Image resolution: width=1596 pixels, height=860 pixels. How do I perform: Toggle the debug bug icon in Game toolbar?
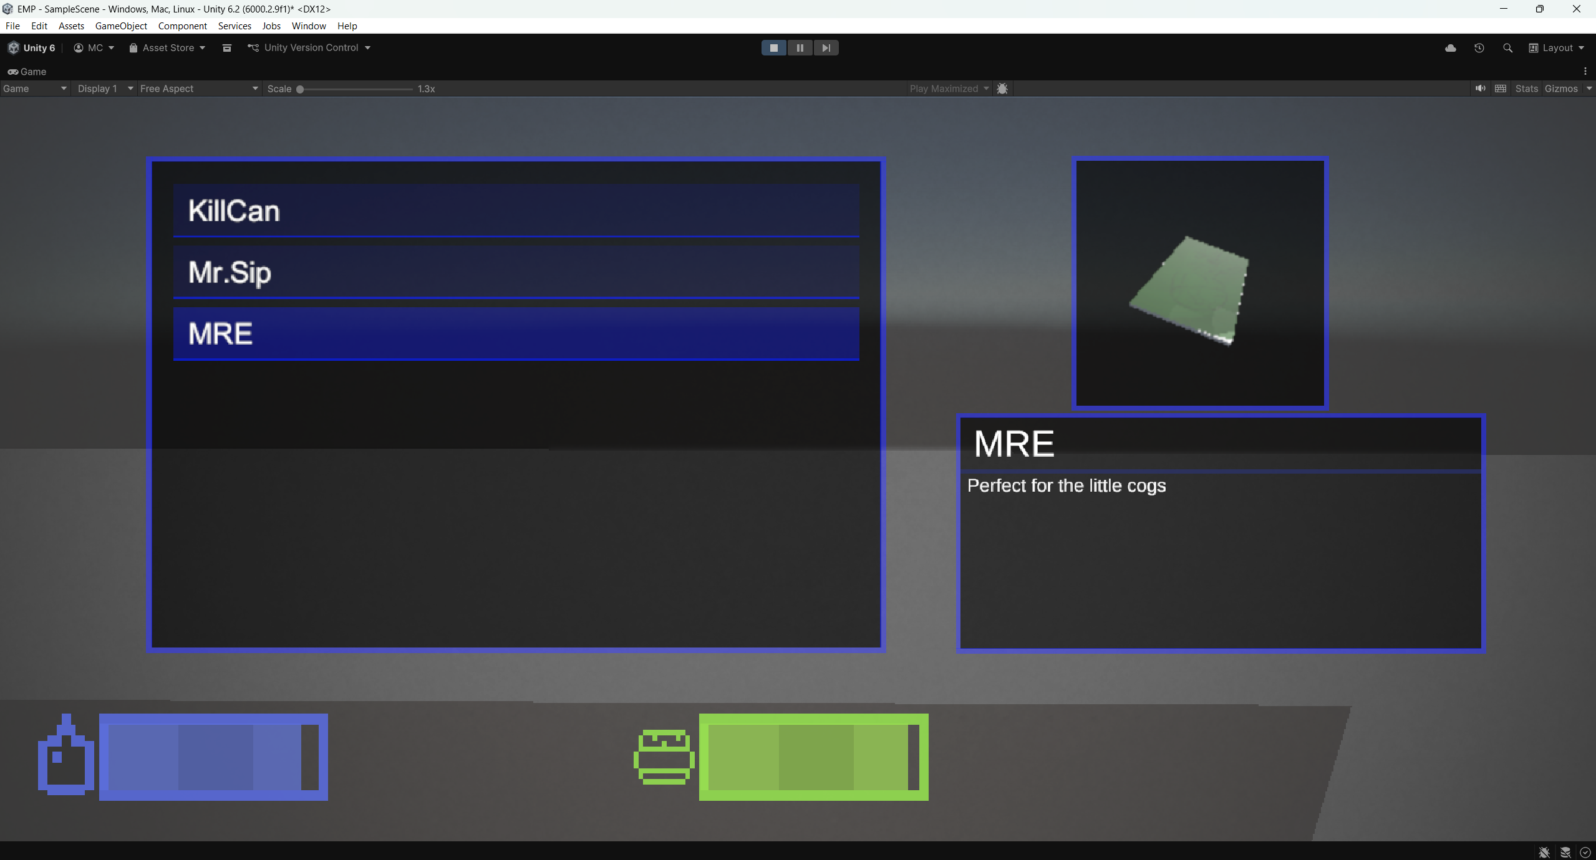coord(1002,88)
